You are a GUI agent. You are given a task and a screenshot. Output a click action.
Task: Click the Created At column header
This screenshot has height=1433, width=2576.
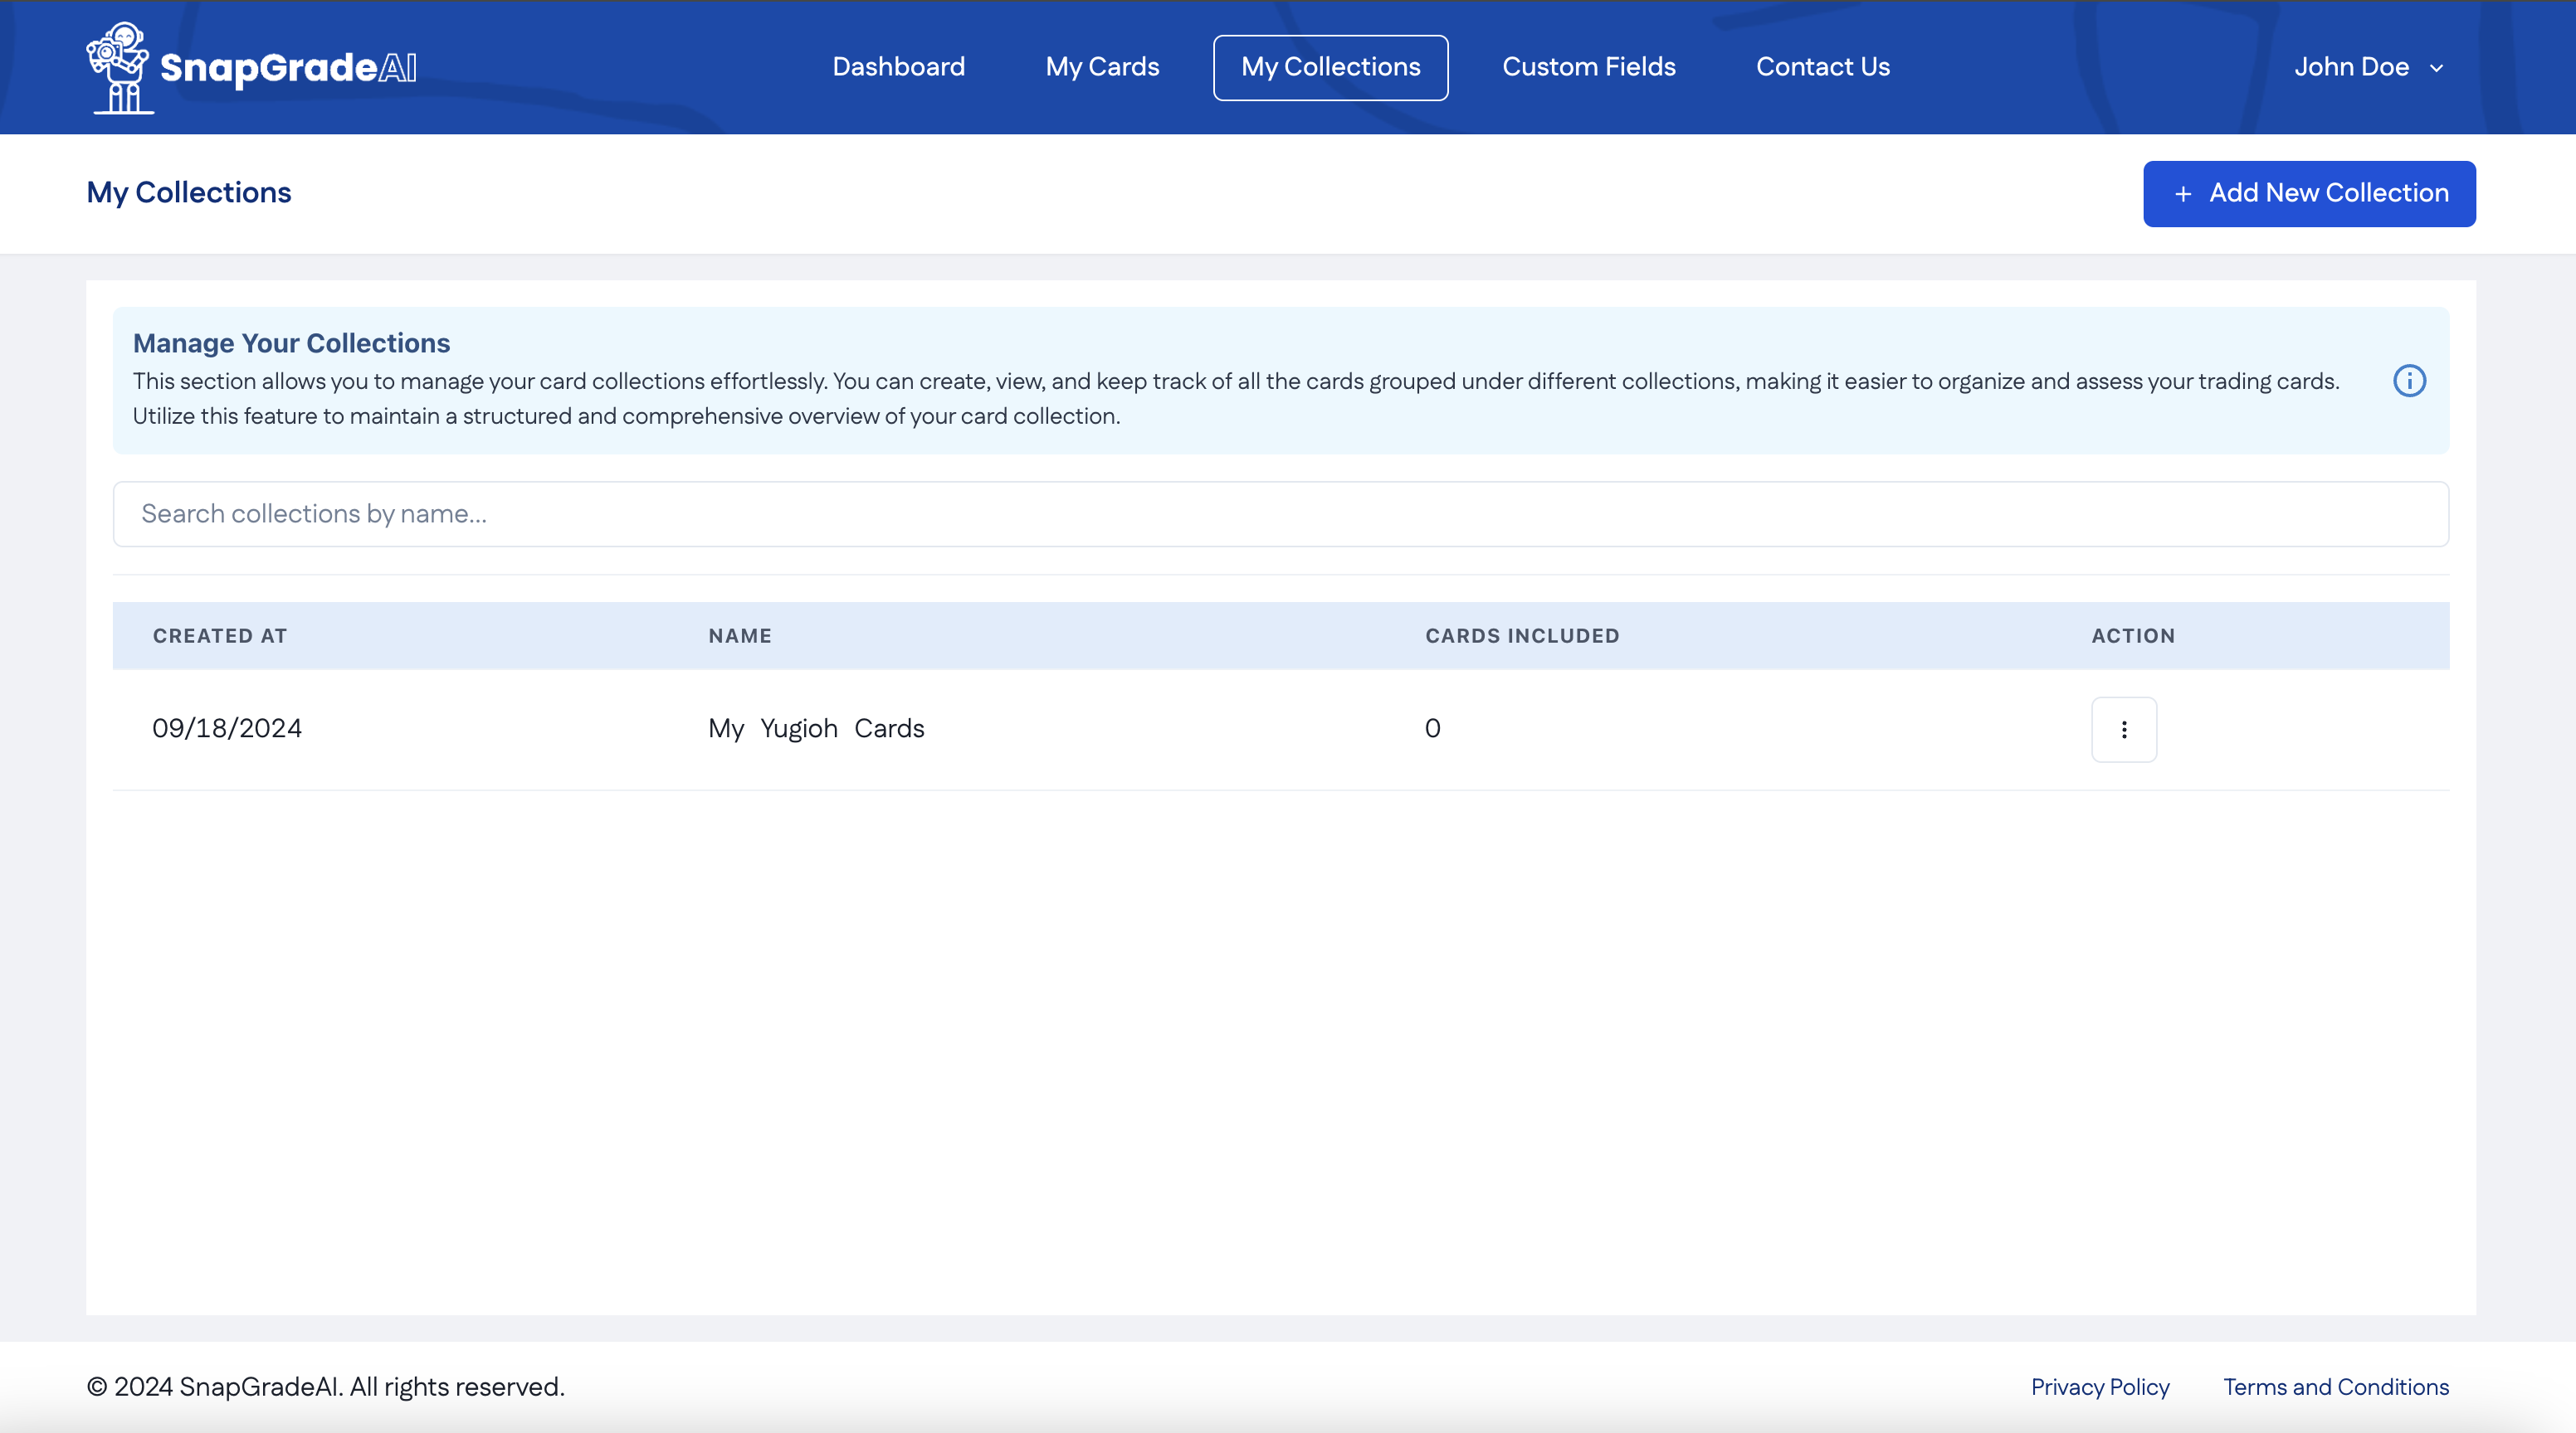[220, 635]
